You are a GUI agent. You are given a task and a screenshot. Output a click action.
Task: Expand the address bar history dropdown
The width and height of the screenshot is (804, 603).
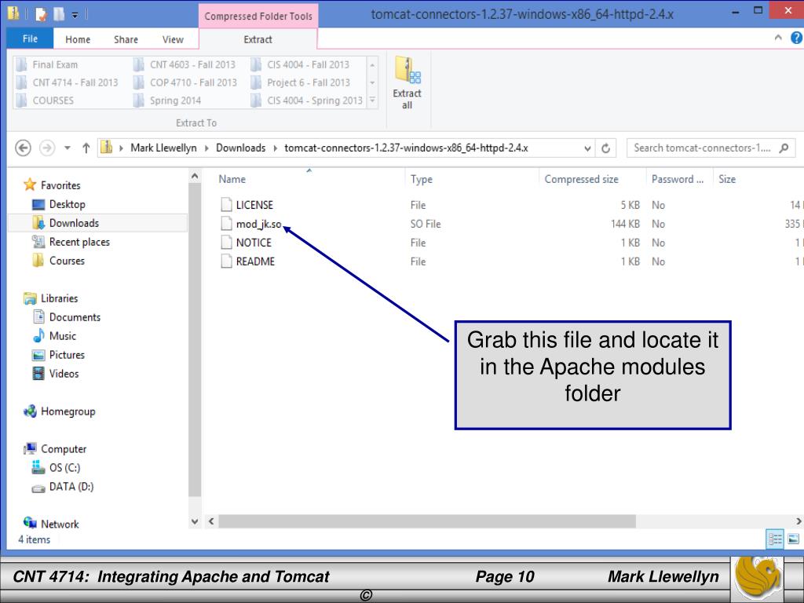[x=587, y=148]
